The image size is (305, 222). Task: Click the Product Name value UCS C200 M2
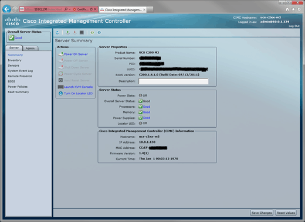[149, 52]
